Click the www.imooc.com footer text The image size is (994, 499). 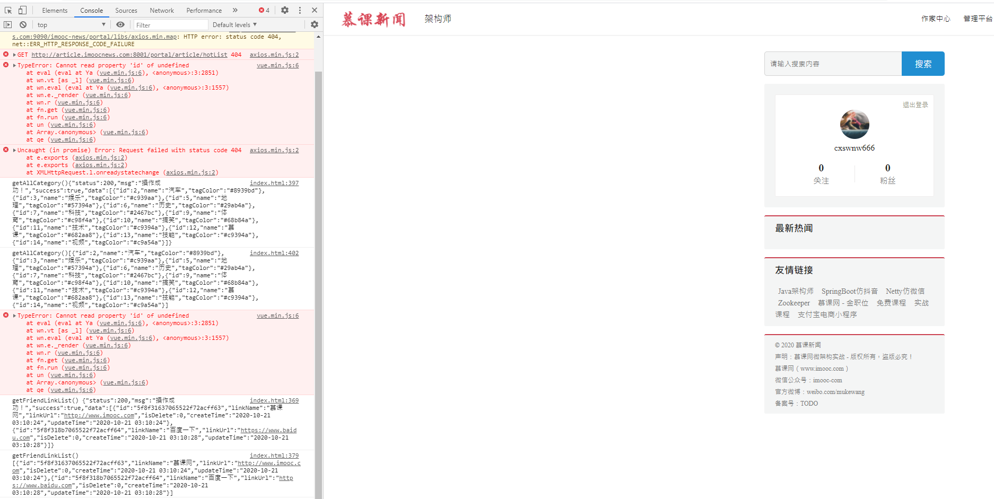tap(822, 369)
